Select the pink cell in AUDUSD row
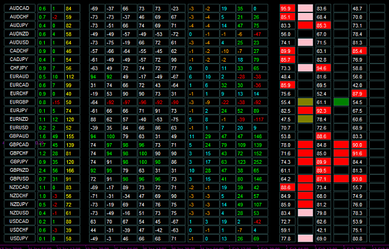This screenshot has width=389, height=249. click(306, 42)
